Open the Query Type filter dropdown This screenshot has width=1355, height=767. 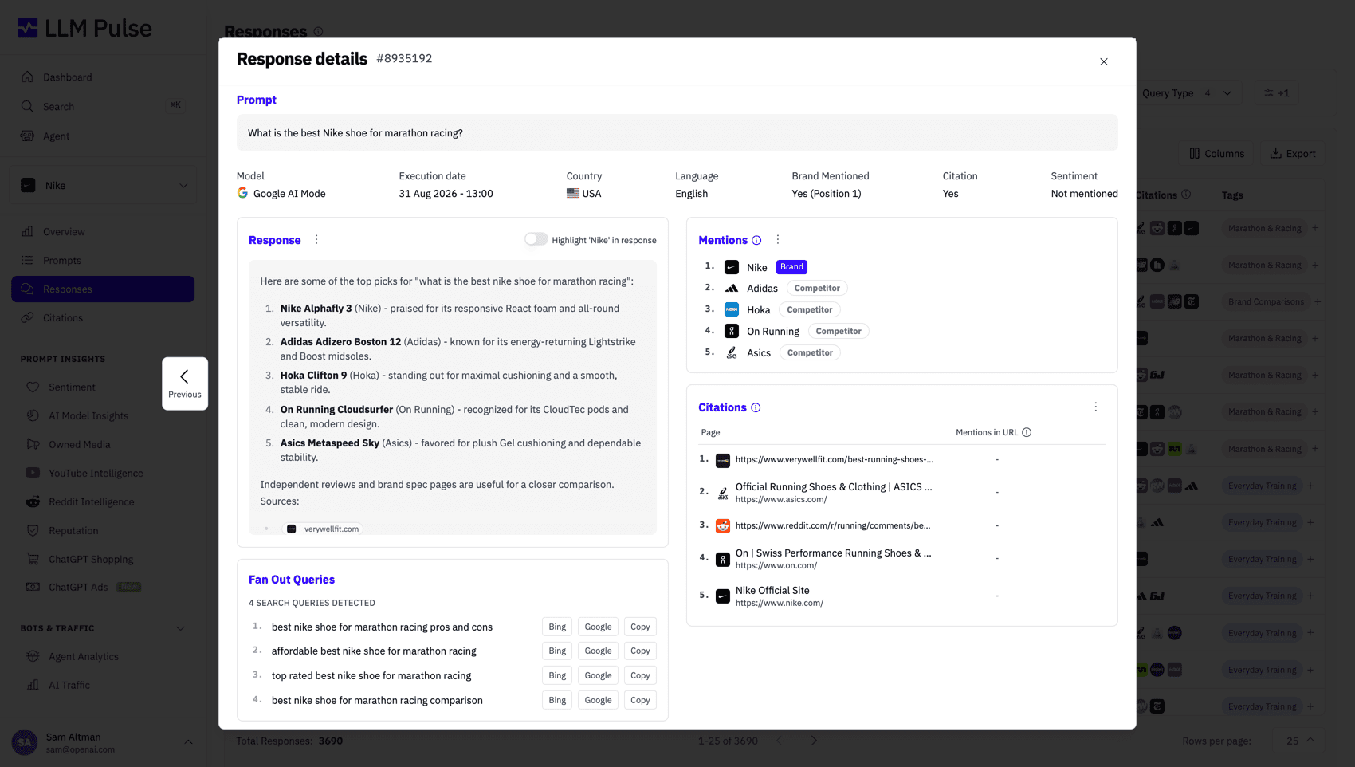[1187, 93]
